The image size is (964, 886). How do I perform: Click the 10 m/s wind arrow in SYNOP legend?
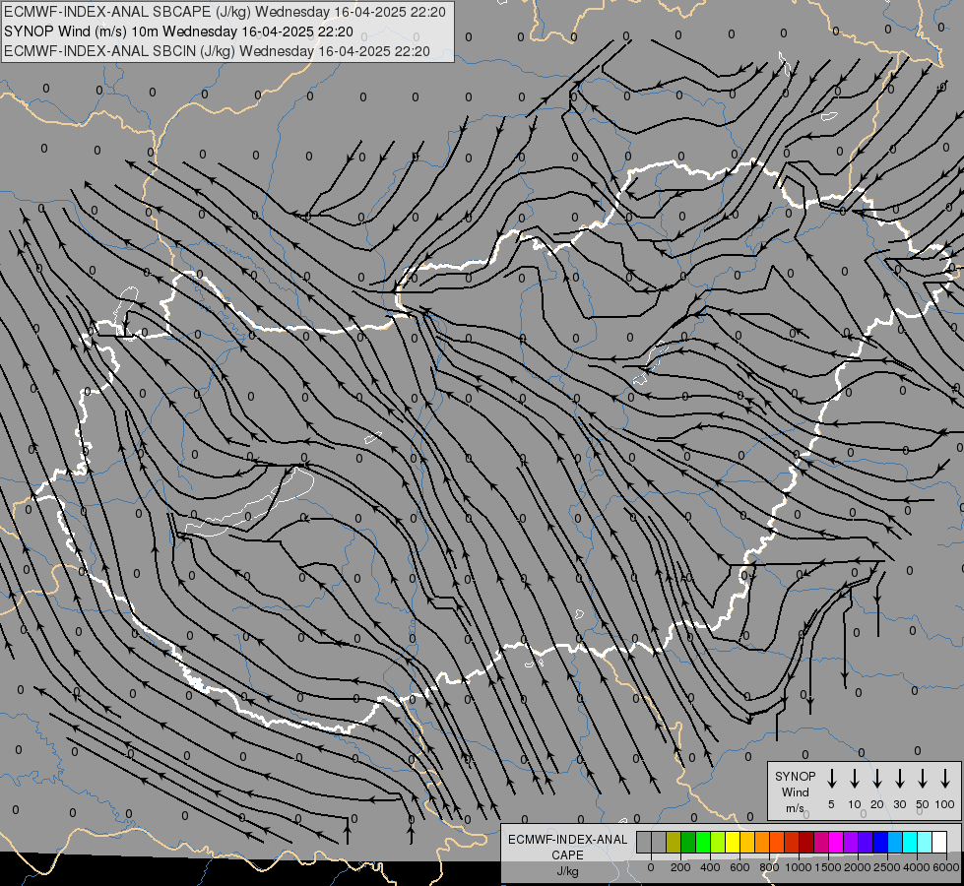(855, 779)
